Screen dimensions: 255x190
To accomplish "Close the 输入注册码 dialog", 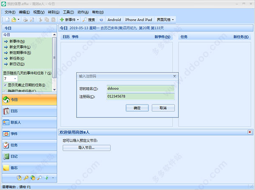I will (x=175, y=76).
